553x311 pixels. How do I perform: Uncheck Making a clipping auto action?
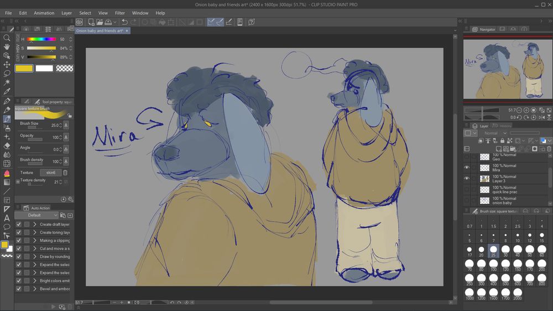click(x=19, y=240)
